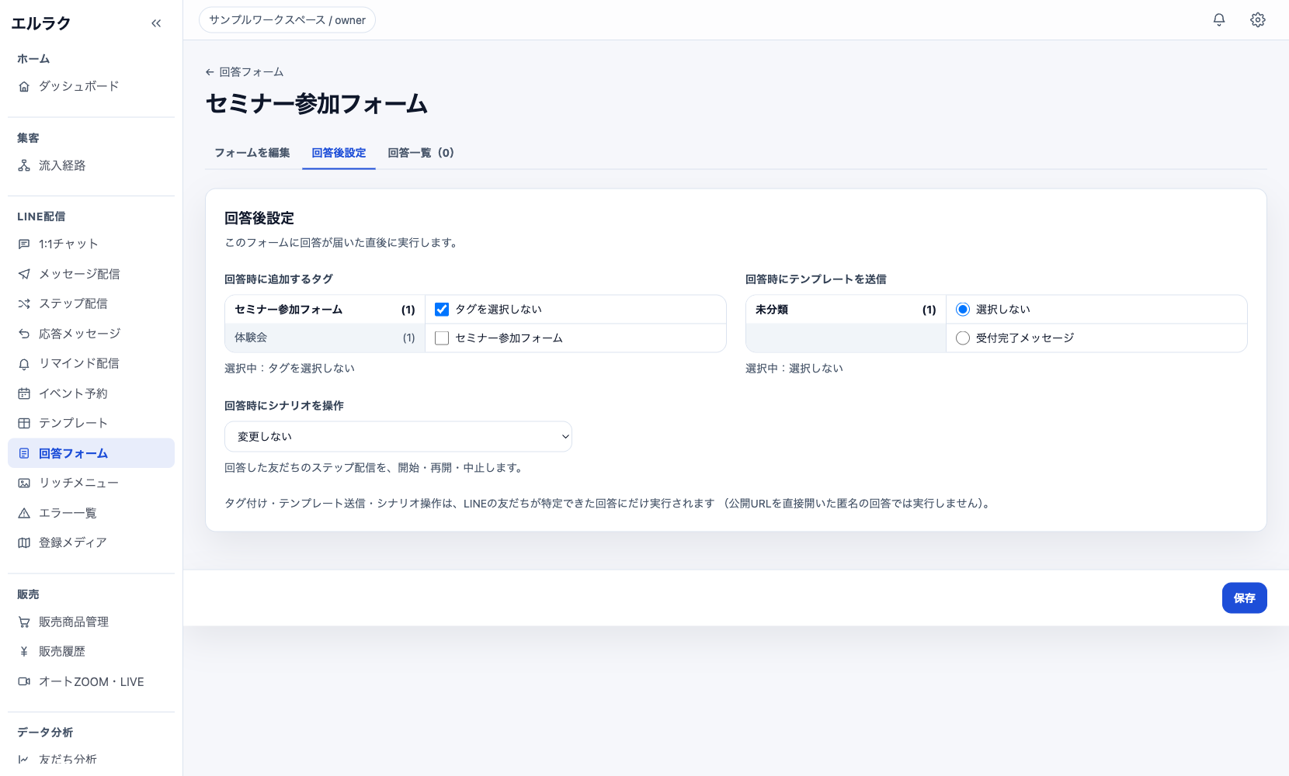Viewport: 1289px width, 776px height.
Task: Switch to the 回答一覧 (0) tab
Action: pyautogui.click(x=421, y=153)
